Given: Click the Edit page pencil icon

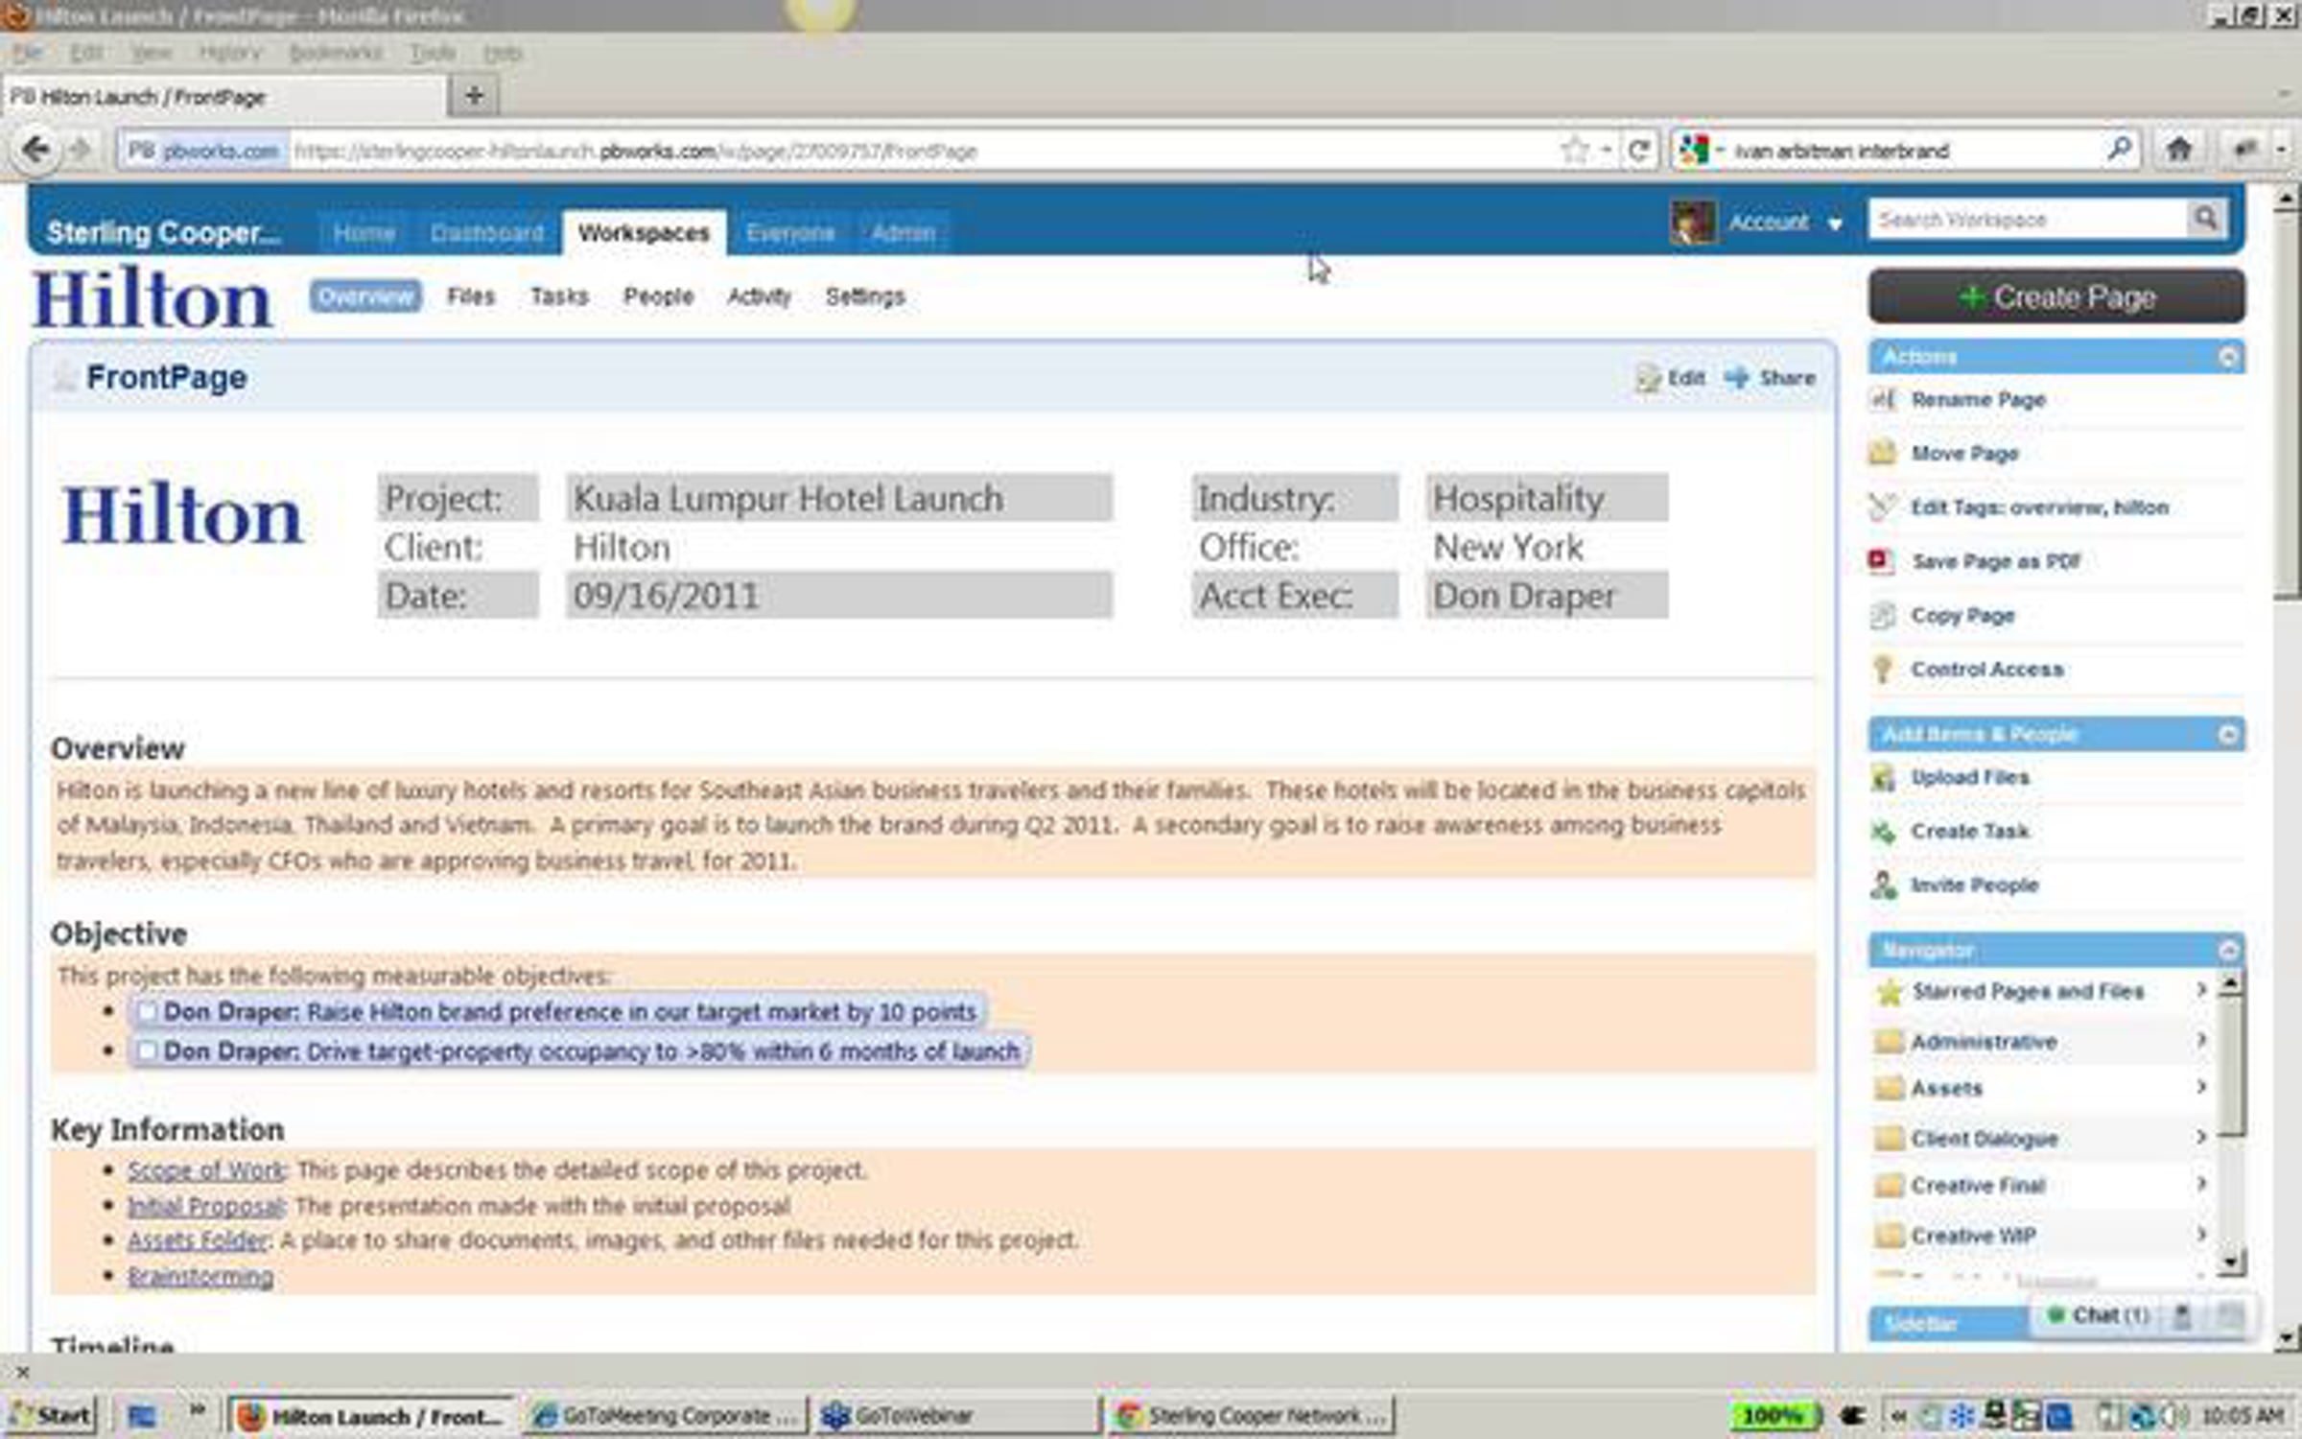Looking at the screenshot, I should point(1647,378).
